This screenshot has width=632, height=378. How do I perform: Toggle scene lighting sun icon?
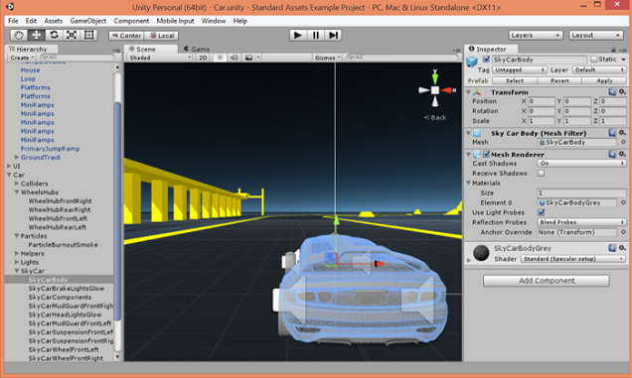(x=220, y=58)
